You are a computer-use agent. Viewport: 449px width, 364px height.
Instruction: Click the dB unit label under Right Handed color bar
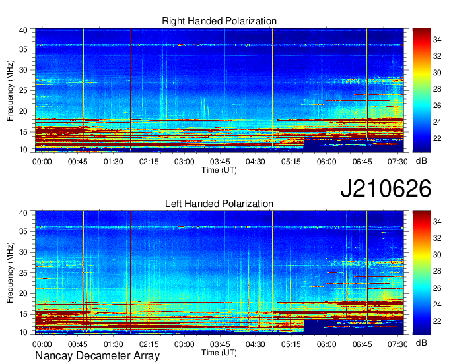[421, 161]
